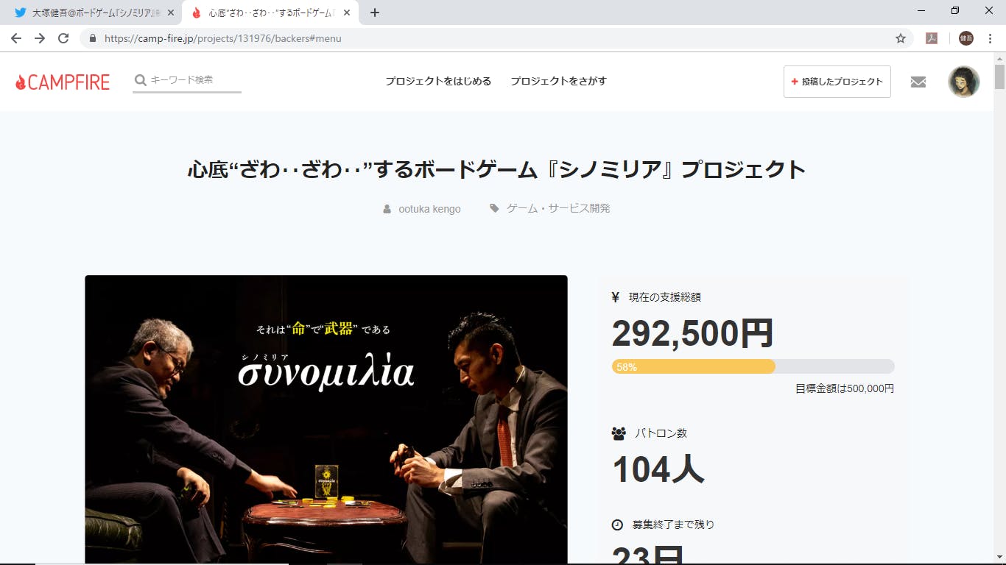Open the user avatar profile picture
The width and height of the screenshot is (1006, 565).
(963, 82)
